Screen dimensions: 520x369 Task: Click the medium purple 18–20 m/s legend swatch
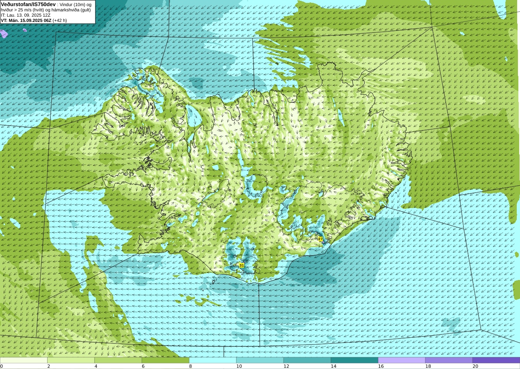tap(449, 360)
